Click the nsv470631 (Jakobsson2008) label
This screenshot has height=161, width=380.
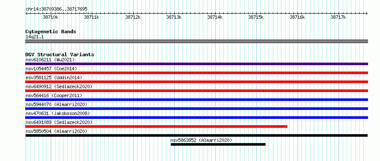[x=58, y=113]
